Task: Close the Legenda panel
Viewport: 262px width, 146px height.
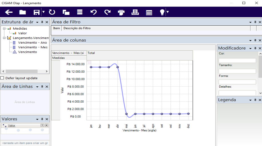Action: 260,100
